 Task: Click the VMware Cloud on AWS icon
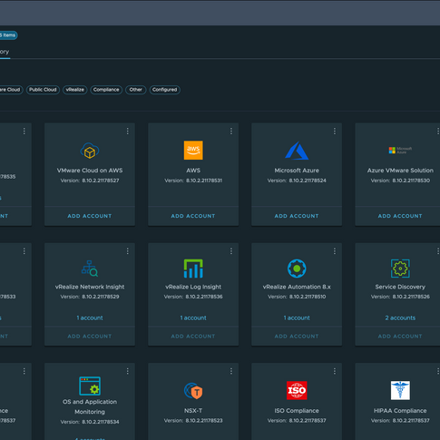(x=90, y=151)
